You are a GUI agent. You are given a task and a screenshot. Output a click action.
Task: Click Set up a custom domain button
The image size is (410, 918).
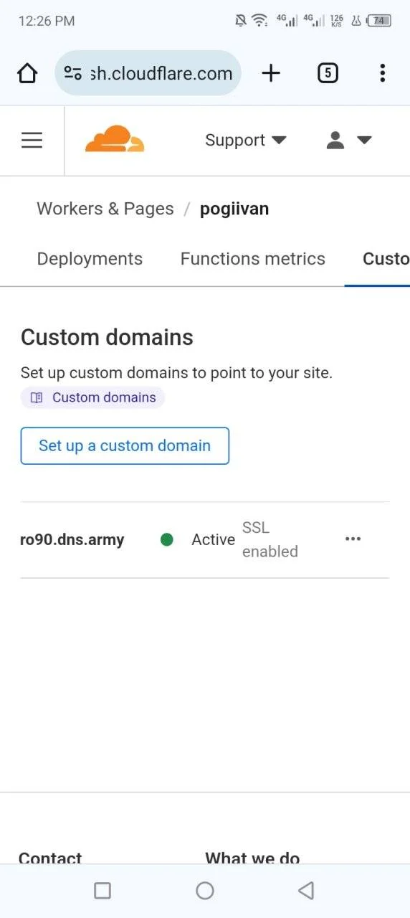coord(125,446)
